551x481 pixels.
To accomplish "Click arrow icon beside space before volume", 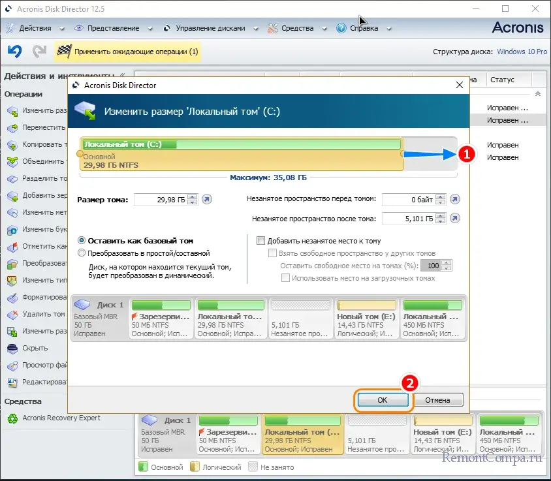I will tap(455, 199).
